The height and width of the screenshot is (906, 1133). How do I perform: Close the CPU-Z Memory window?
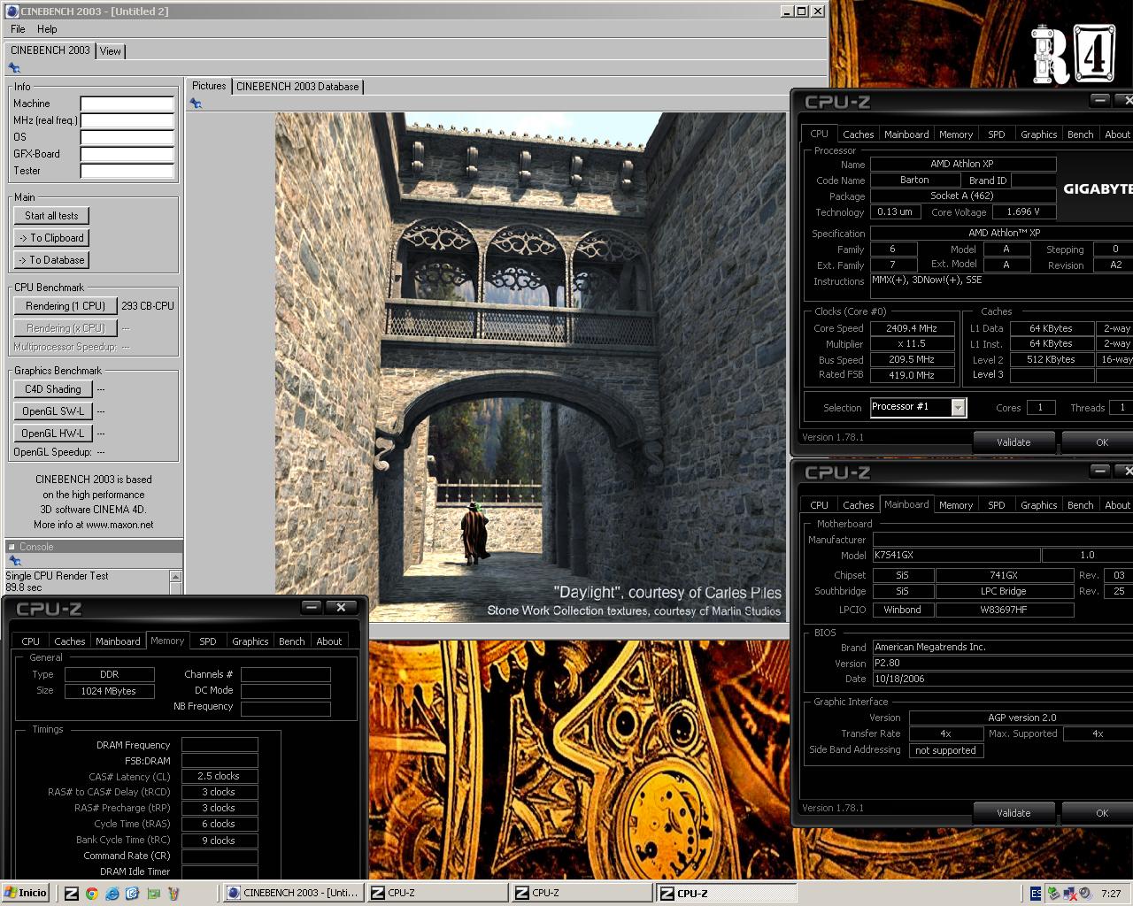click(x=341, y=607)
